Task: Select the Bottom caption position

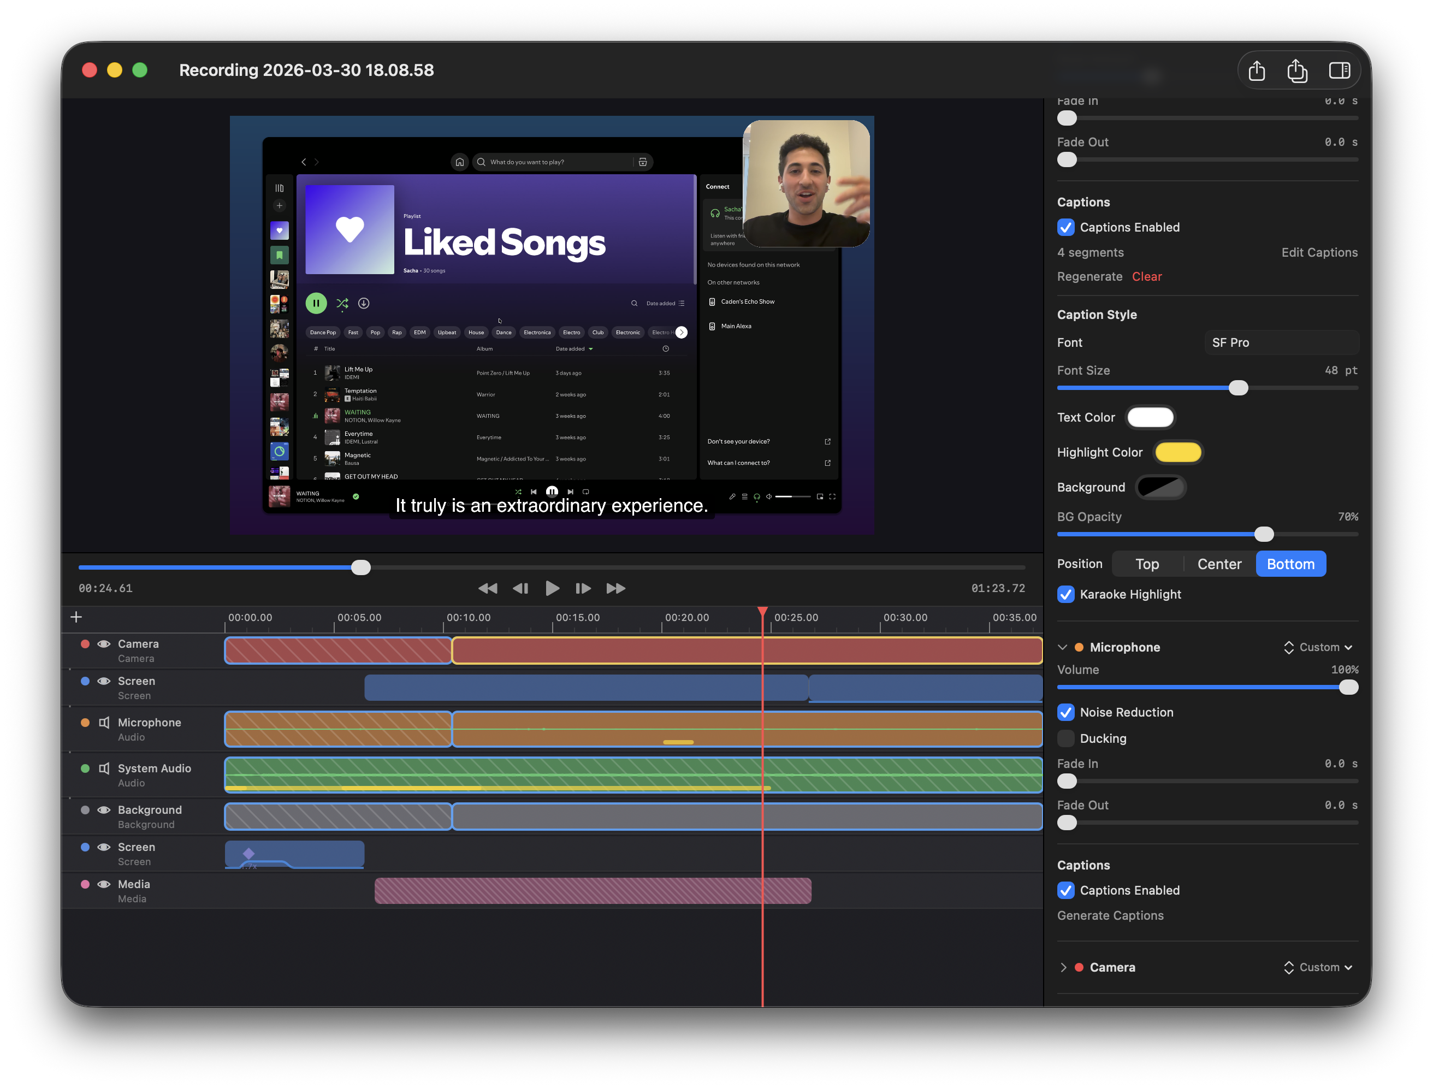Action: click(x=1290, y=564)
